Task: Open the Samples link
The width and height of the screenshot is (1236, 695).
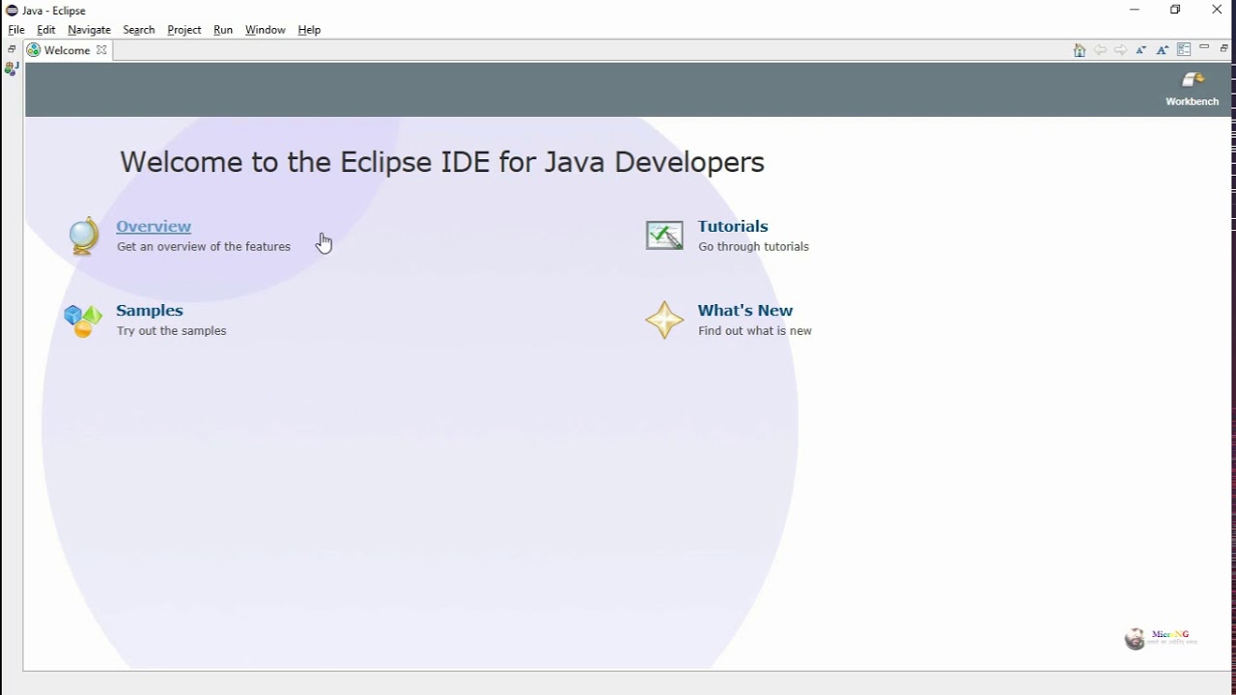Action: click(150, 310)
